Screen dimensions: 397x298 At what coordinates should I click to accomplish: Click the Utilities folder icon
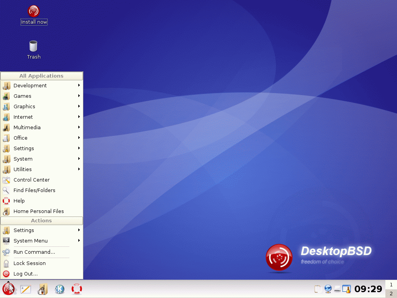(x=6, y=169)
